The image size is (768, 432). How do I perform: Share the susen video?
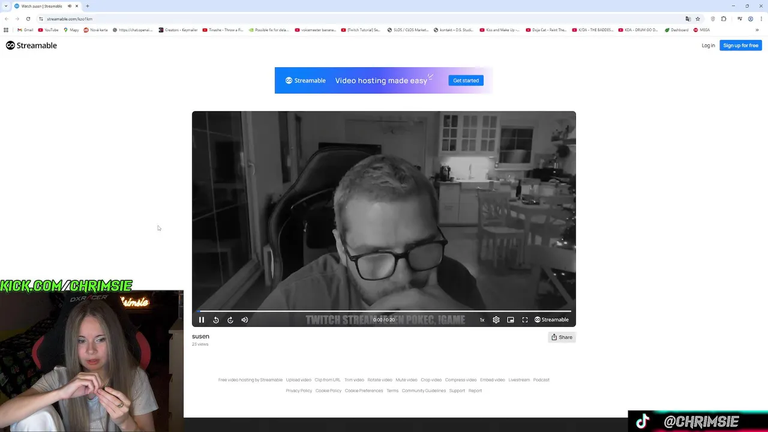(x=562, y=337)
